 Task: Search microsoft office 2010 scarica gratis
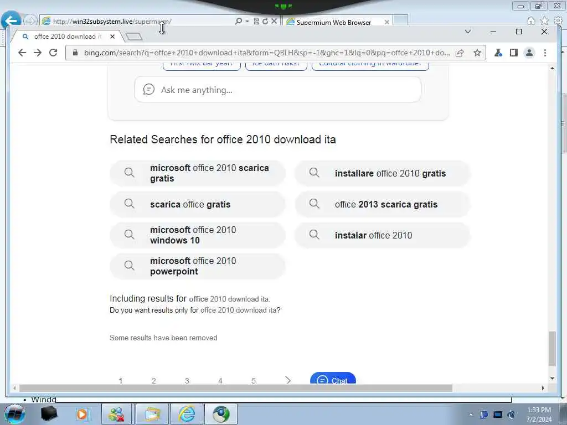coord(198,173)
